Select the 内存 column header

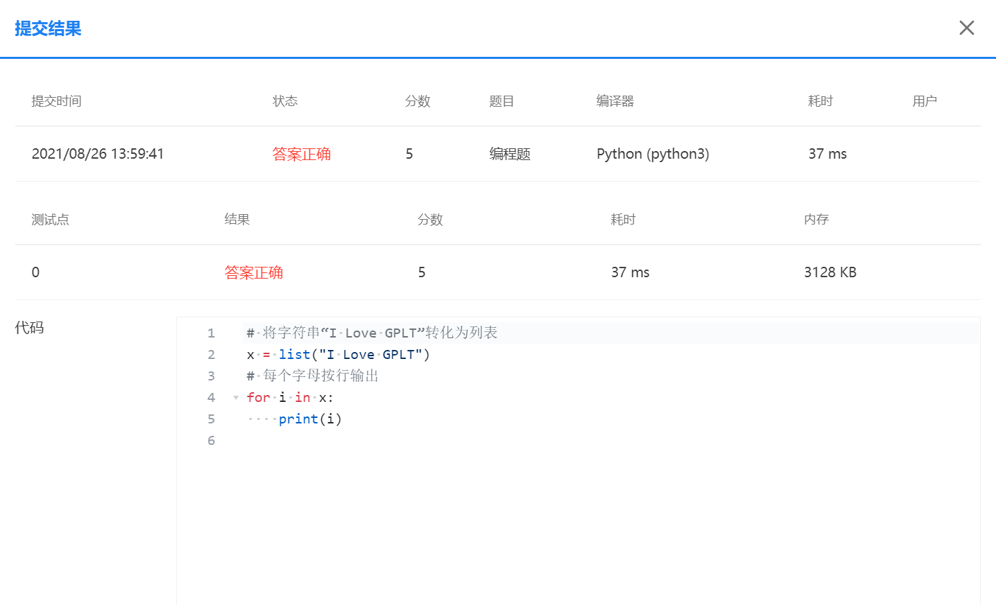pyautogui.click(x=816, y=219)
